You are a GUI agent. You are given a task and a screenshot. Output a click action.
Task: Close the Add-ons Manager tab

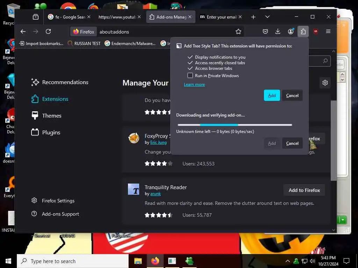coord(190,17)
